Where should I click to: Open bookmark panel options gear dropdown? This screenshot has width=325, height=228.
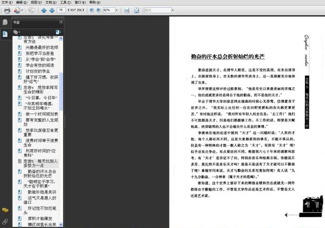17,32
